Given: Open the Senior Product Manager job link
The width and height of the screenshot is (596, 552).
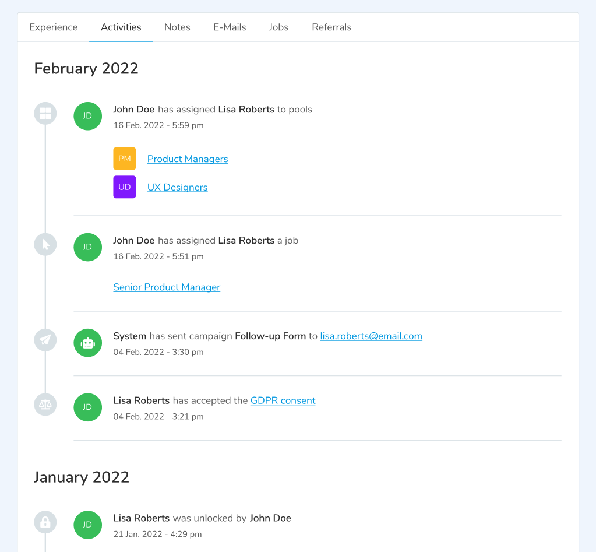Looking at the screenshot, I should 167,287.
